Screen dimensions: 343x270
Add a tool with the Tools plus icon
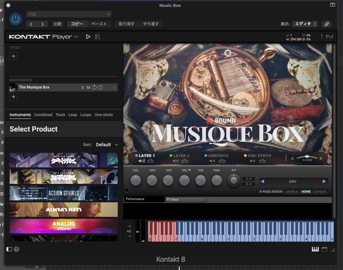(x=14, y=56)
